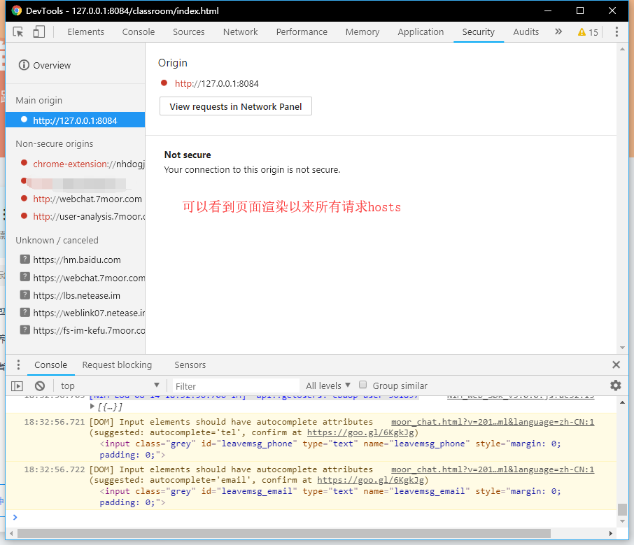Image resolution: width=634 pixels, height=545 pixels.
Task: Open the drawer three-dot menu beside Console
Action: (x=18, y=364)
